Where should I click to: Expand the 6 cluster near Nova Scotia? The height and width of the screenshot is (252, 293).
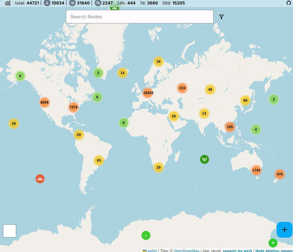point(97,97)
